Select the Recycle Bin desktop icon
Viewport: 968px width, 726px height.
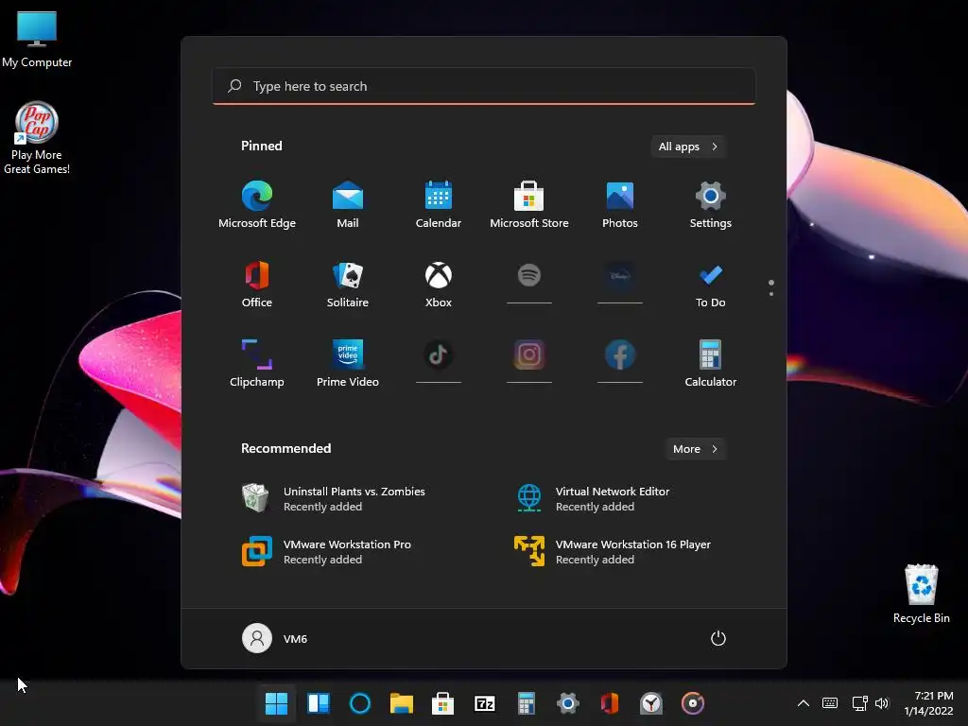921,594
